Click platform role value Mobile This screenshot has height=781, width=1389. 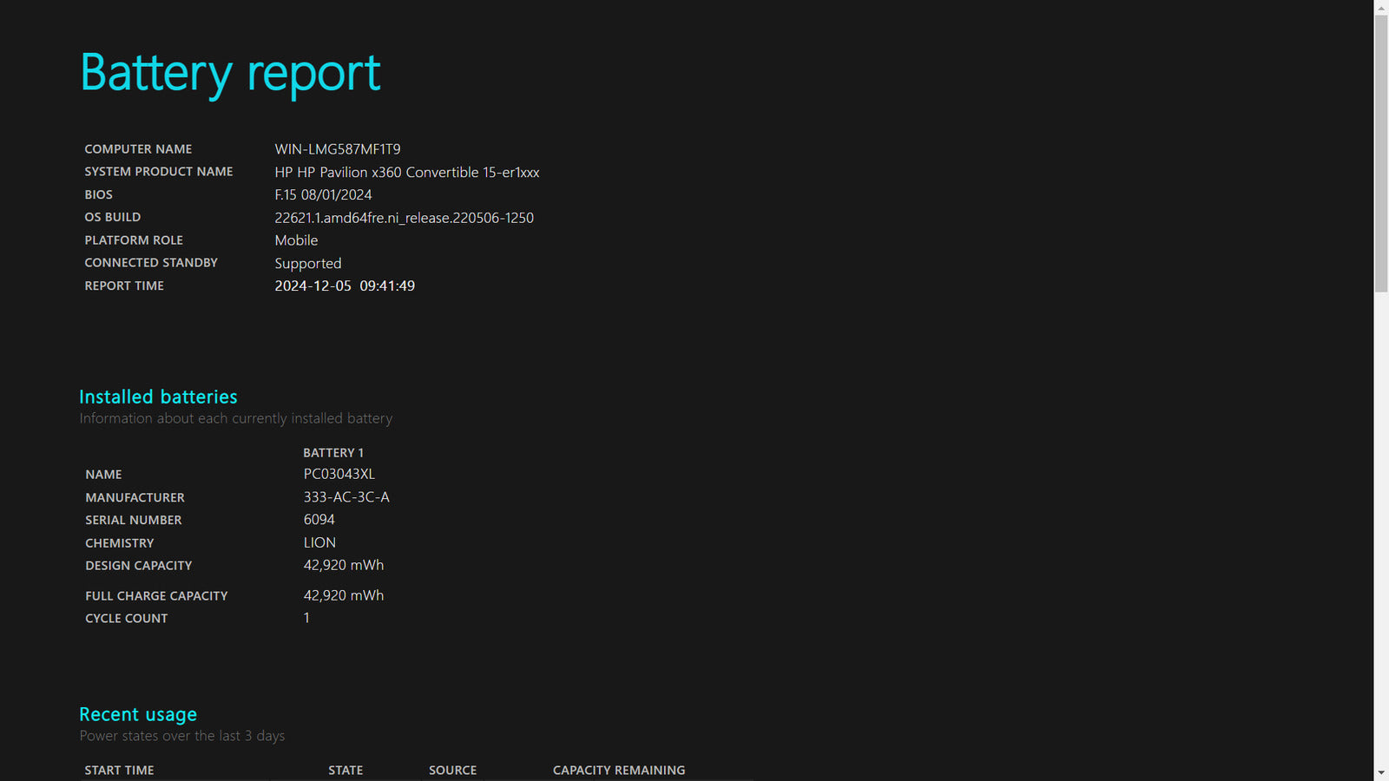[x=296, y=240]
